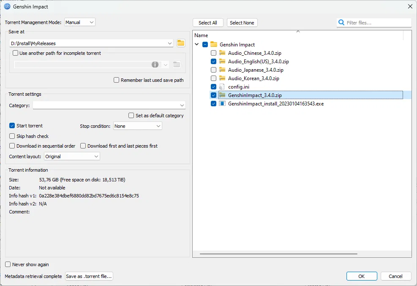
Task: Click the config.ini file icon
Action: pyautogui.click(x=222, y=87)
